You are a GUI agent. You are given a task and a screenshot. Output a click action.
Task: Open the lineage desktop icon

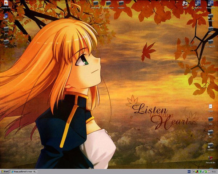(x=210, y=3)
